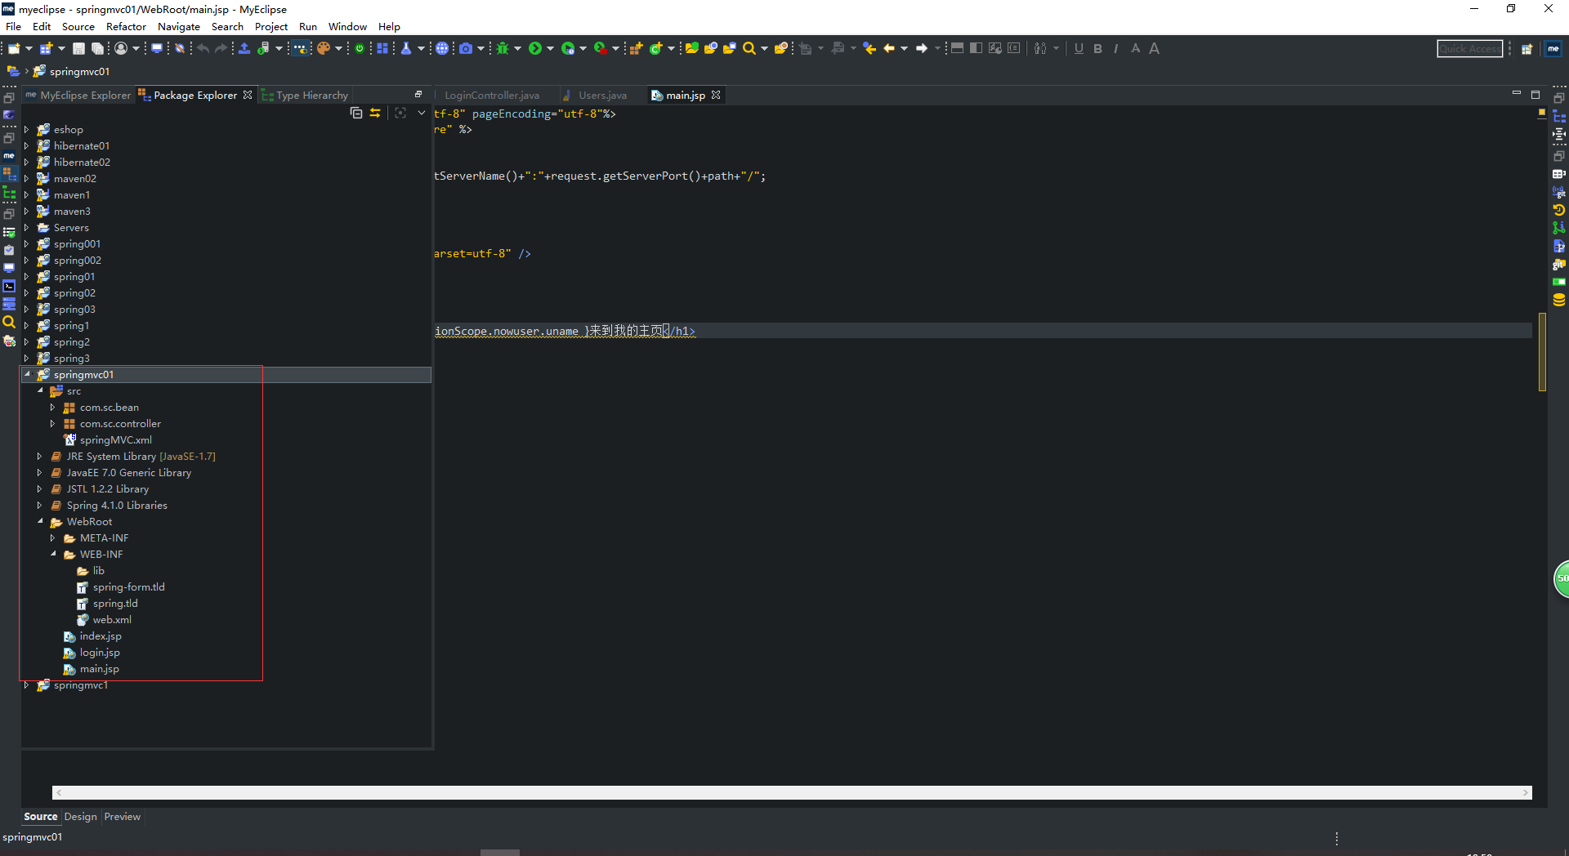1569x856 pixels.
Task: Click the deploy upload arrow icon
Action: 244,48
